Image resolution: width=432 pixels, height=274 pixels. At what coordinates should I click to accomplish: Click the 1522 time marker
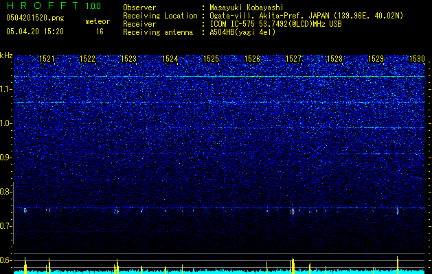tap(88, 58)
